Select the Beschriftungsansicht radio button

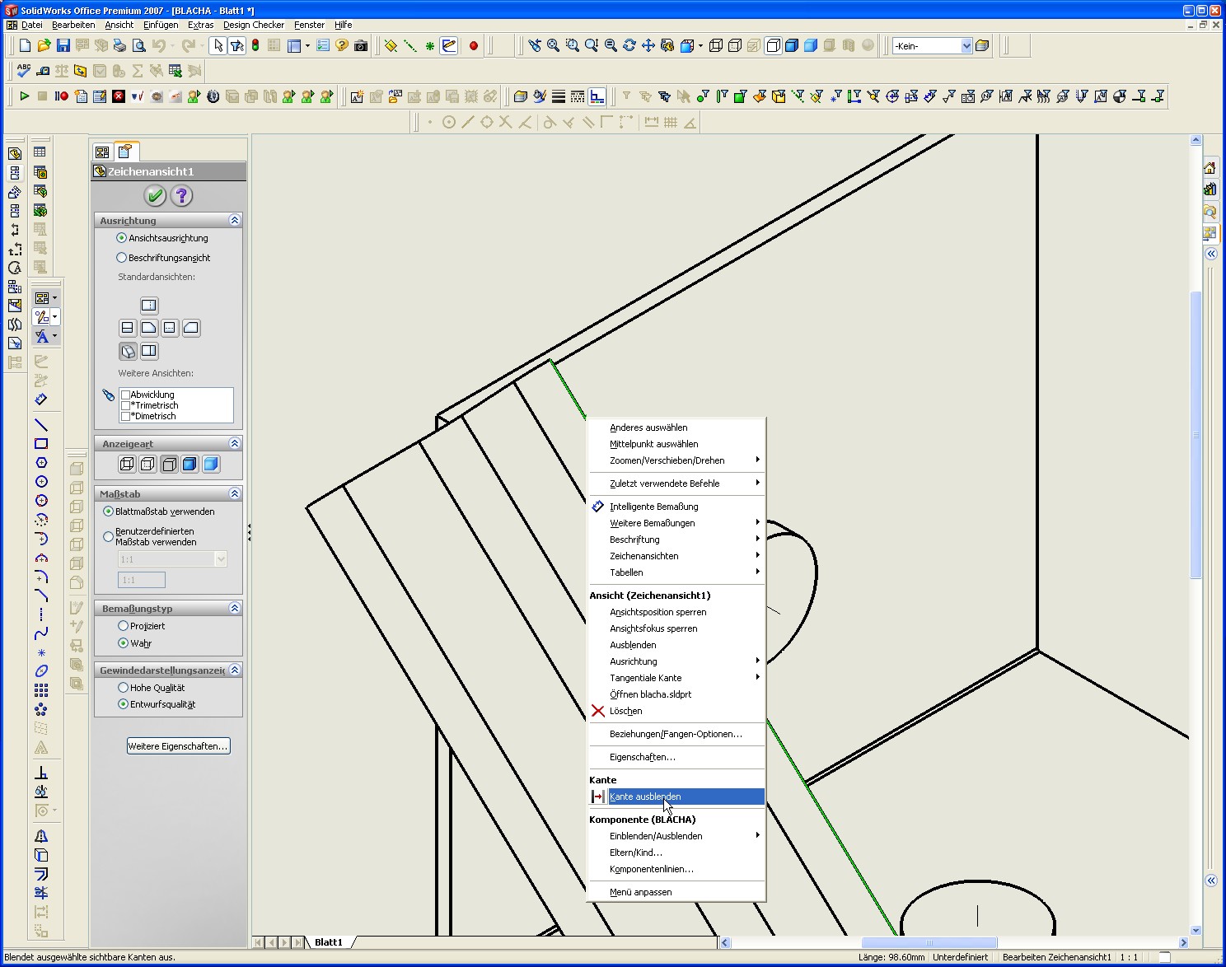click(x=122, y=258)
